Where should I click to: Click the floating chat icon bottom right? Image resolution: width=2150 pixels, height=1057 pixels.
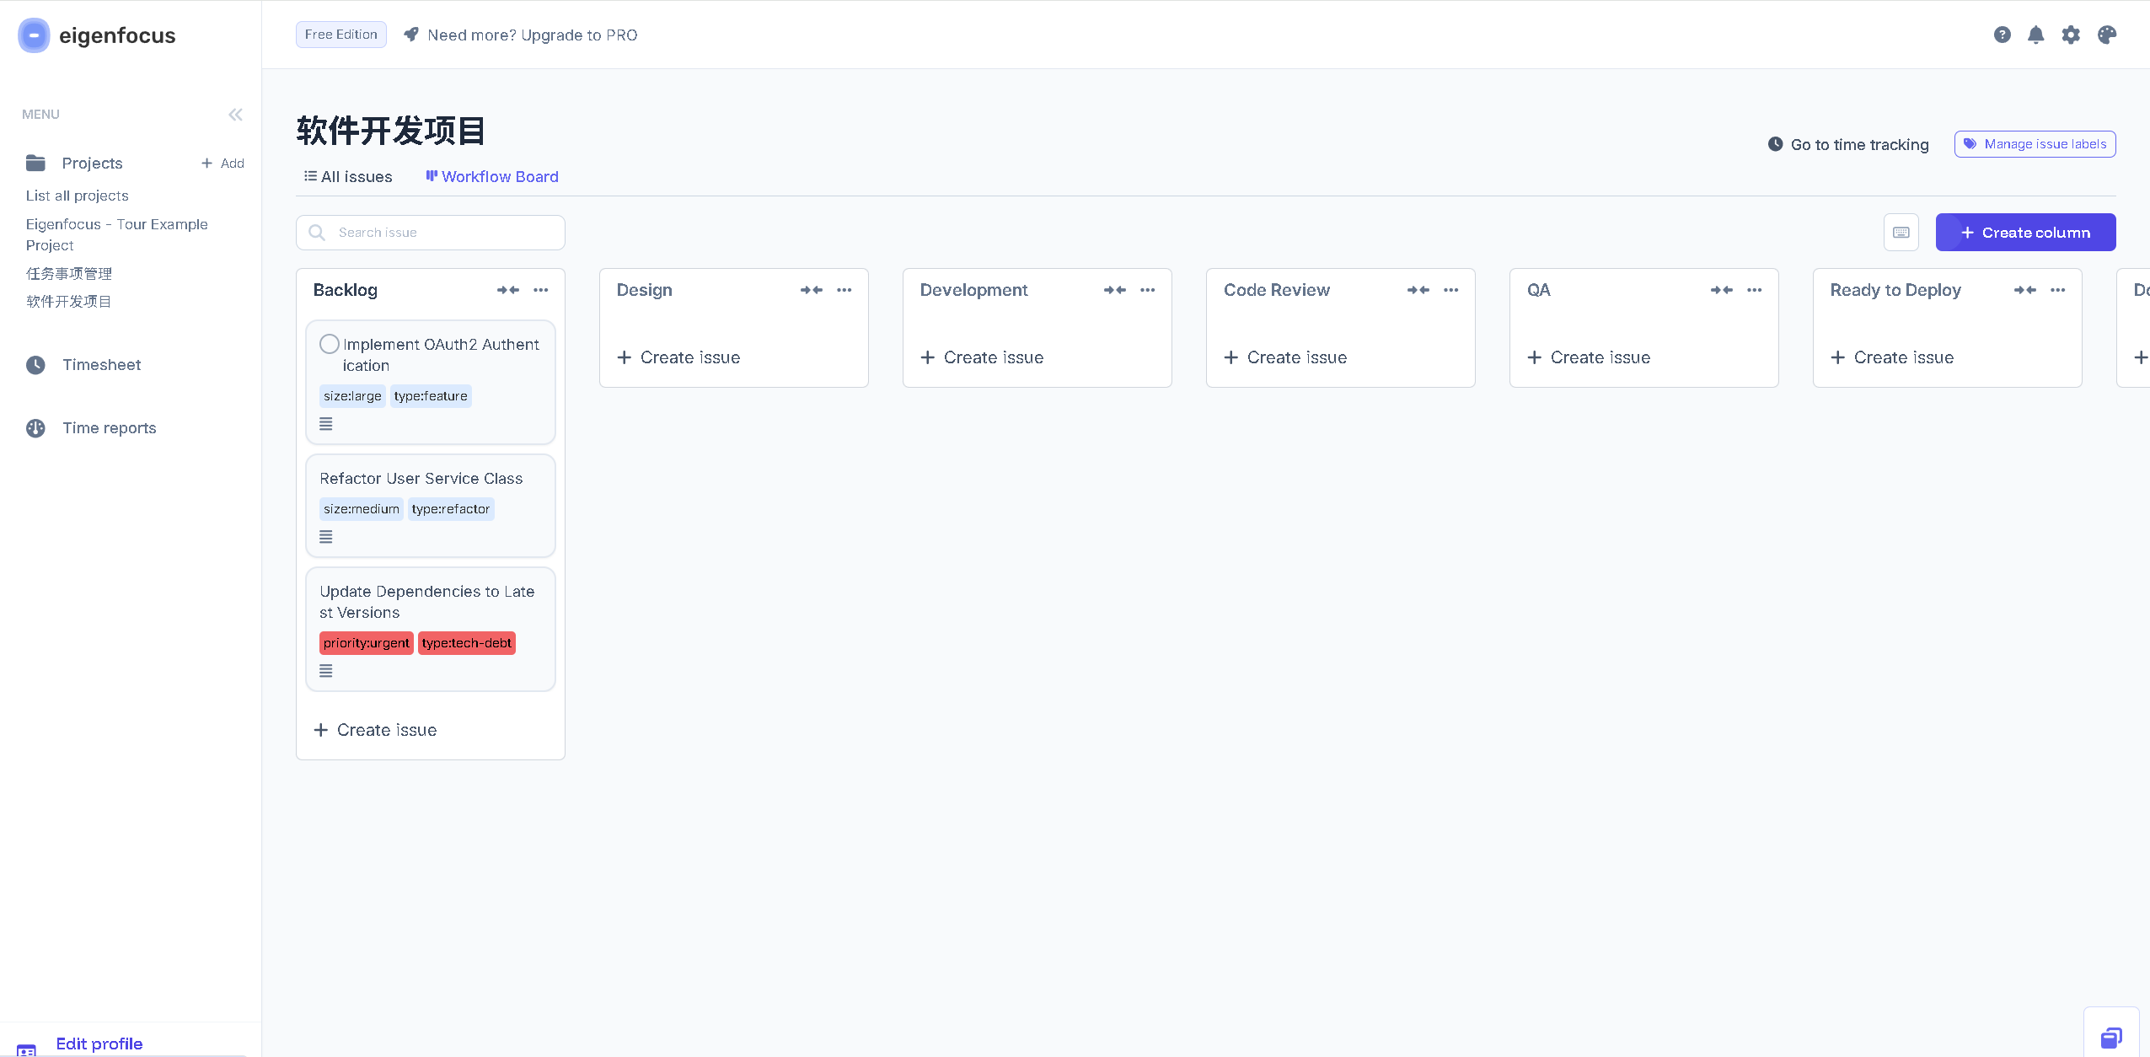pos(2110,1037)
